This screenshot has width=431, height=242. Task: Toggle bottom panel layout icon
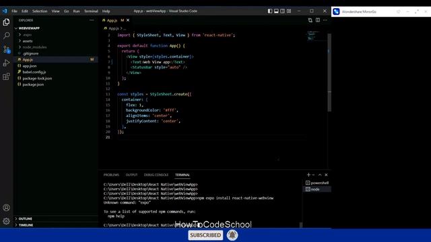click(x=276, y=11)
